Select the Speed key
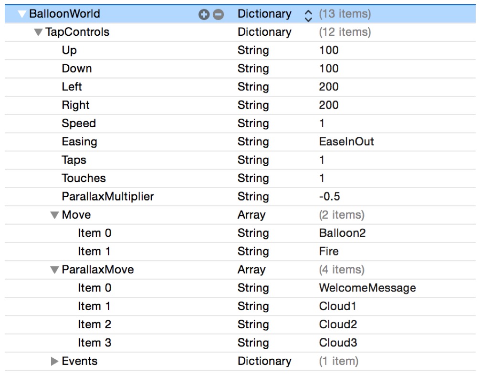The width and height of the screenshot is (480, 384). coord(79,124)
